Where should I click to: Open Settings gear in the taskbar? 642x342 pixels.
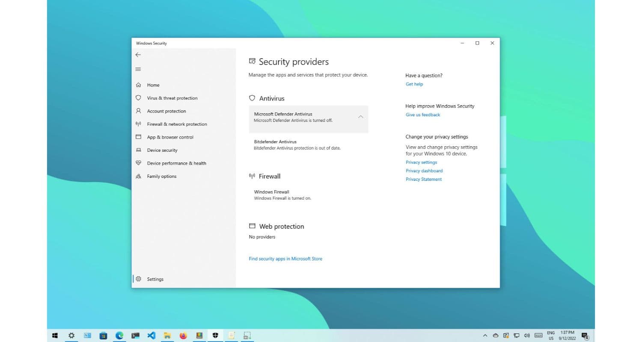pos(71,336)
